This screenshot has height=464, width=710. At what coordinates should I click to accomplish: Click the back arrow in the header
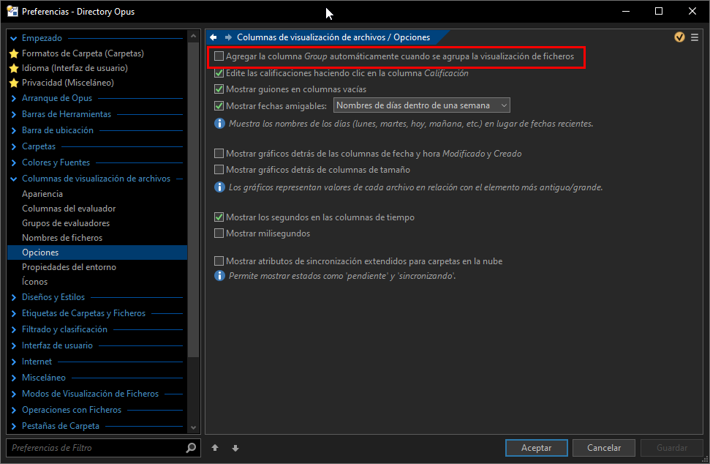214,37
